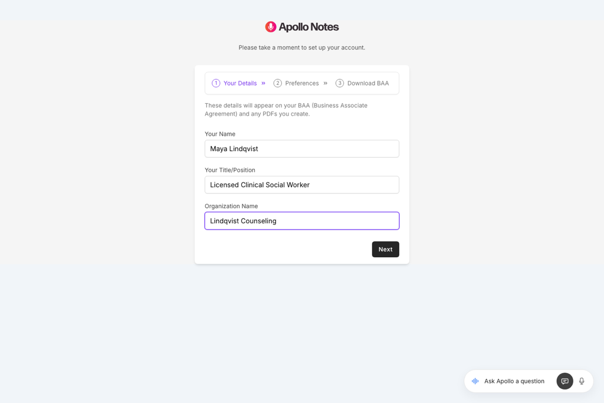
Task: Activate the microphone icon in Ask Apollo bar
Action: click(x=582, y=381)
